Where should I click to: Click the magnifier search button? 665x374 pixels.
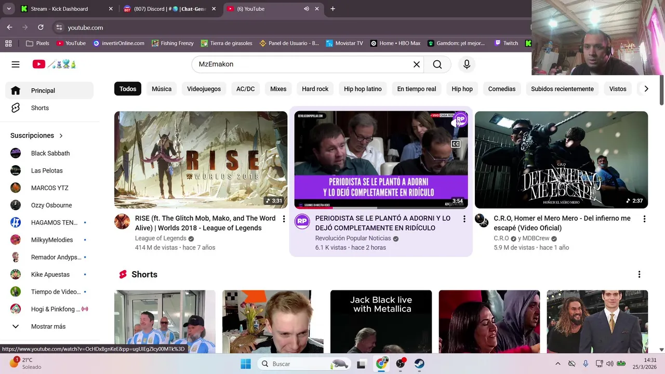click(x=437, y=64)
